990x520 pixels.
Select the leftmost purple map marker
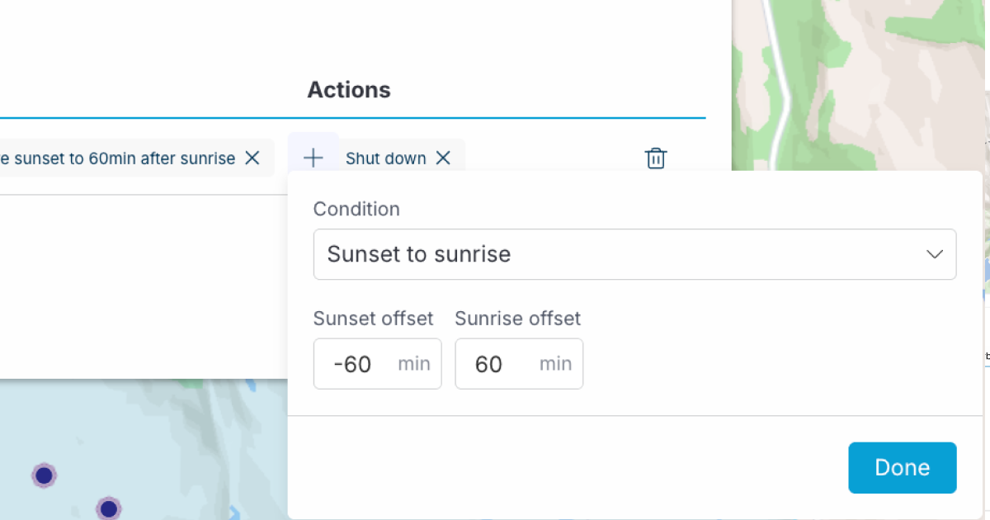(44, 475)
